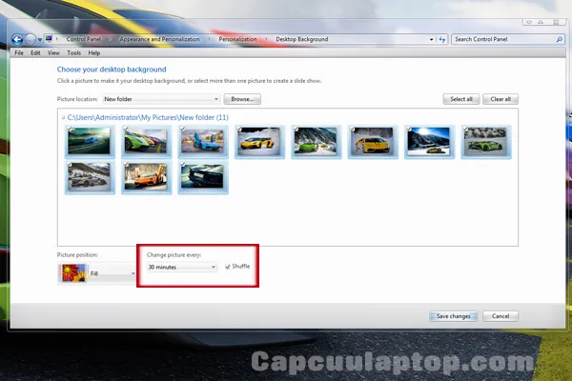Open the File menu
The image size is (572, 381).
(x=19, y=53)
